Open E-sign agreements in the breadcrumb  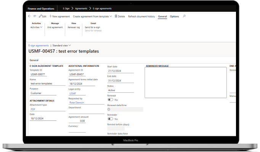[x=102, y=9]
